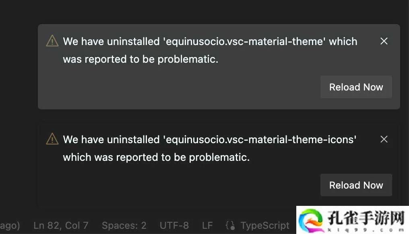Viewport: 409px width, 234px height.
Task: Open the Spaces: 2 indentation settings
Action: (124, 226)
